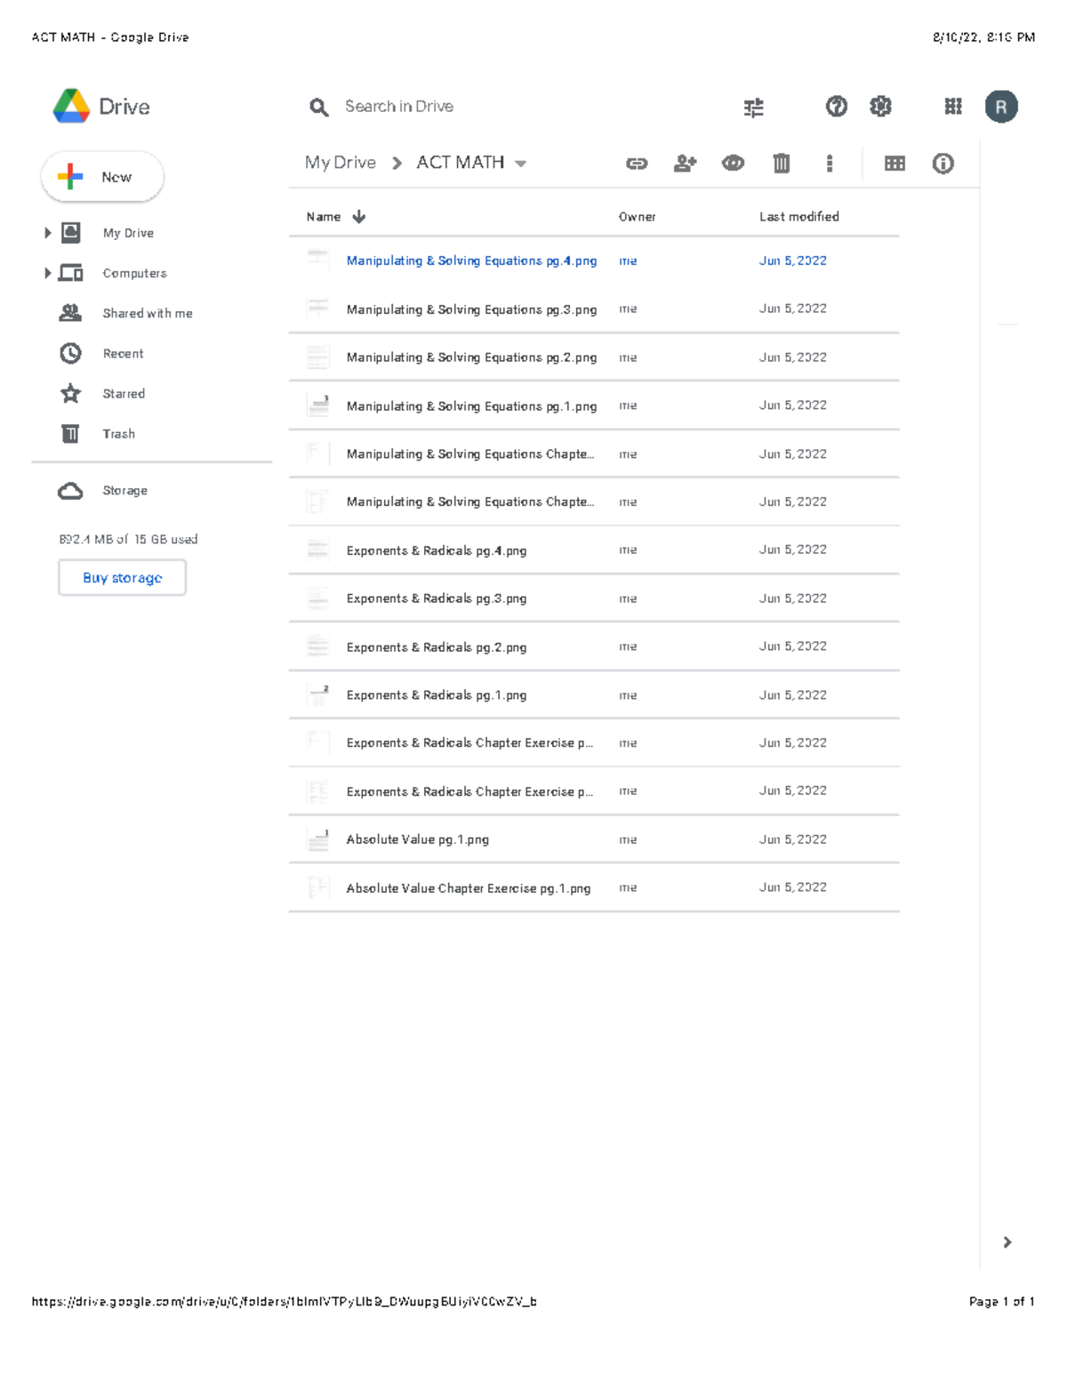Open Drive settings gear icon
The image size is (1067, 1381).
879,107
